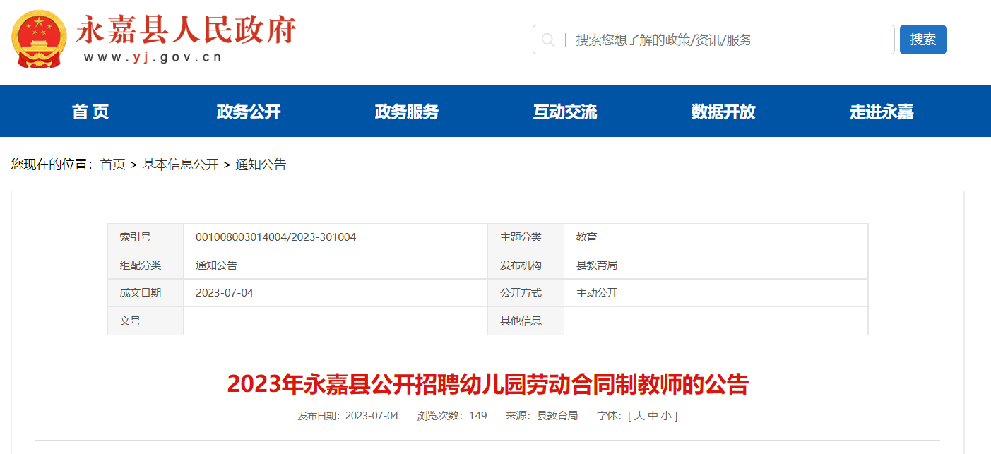Set font size to 大

pyautogui.click(x=639, y=416)
